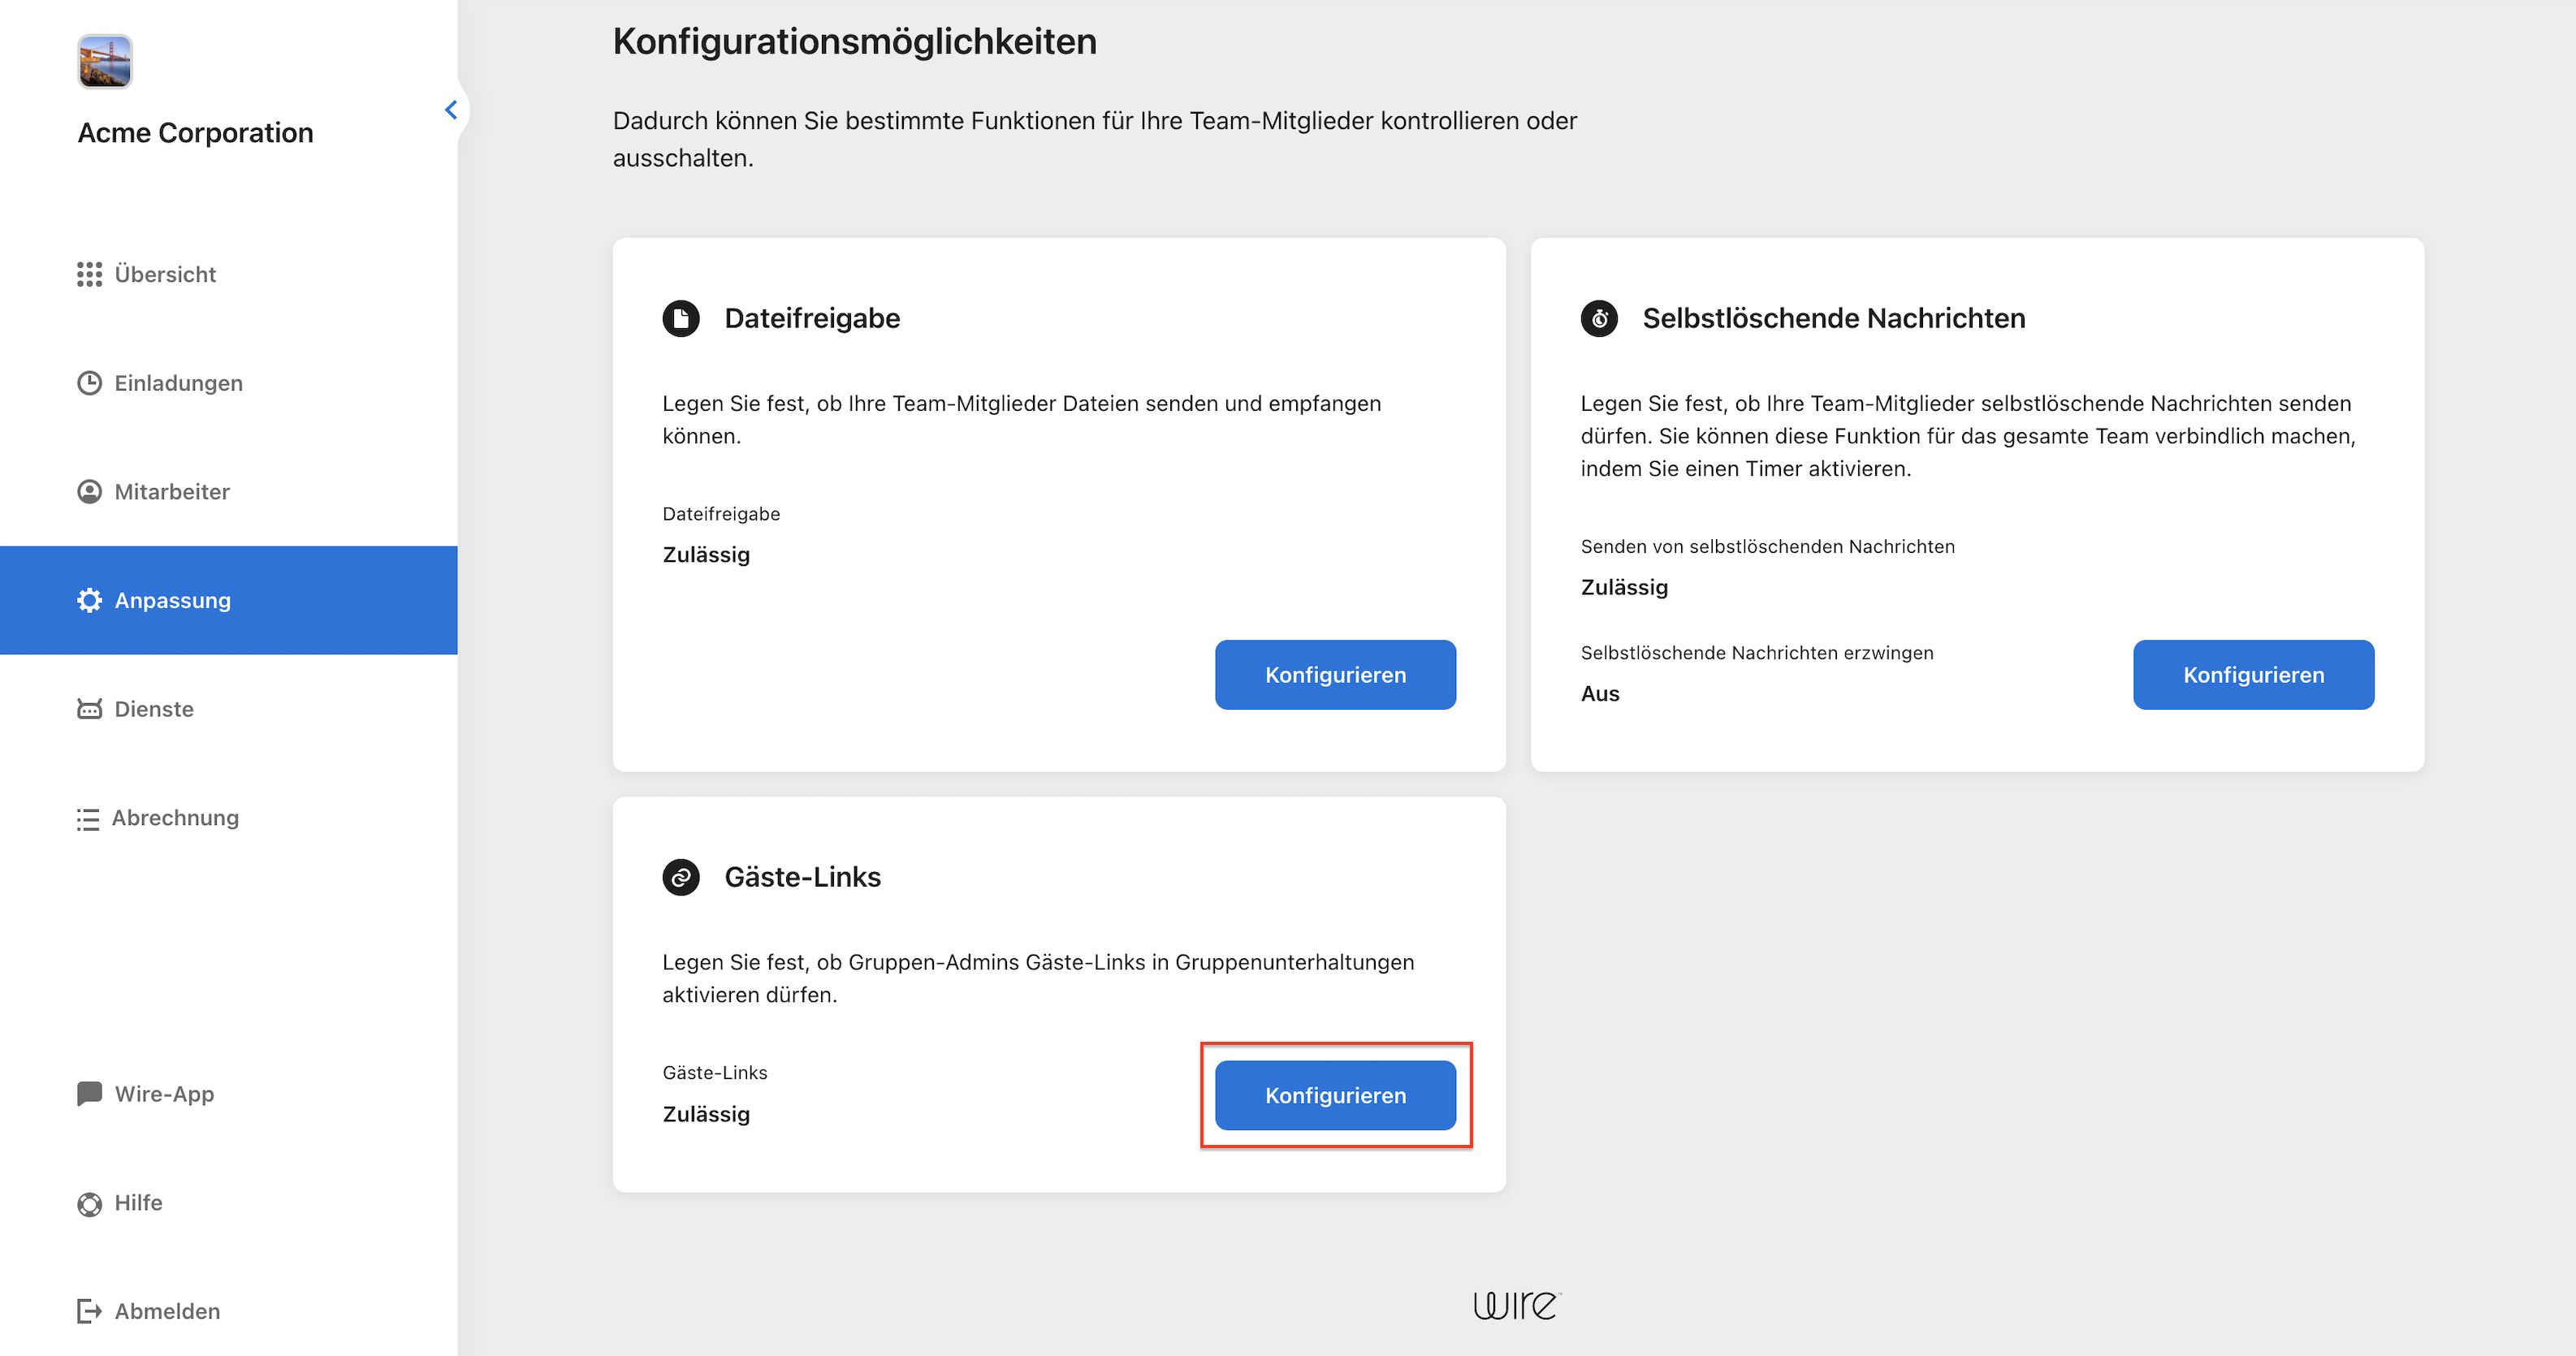Screen dimensions: 2576x1356
Task: Open the Wire-App chat bubble icon
Action: pos(89,1094)
